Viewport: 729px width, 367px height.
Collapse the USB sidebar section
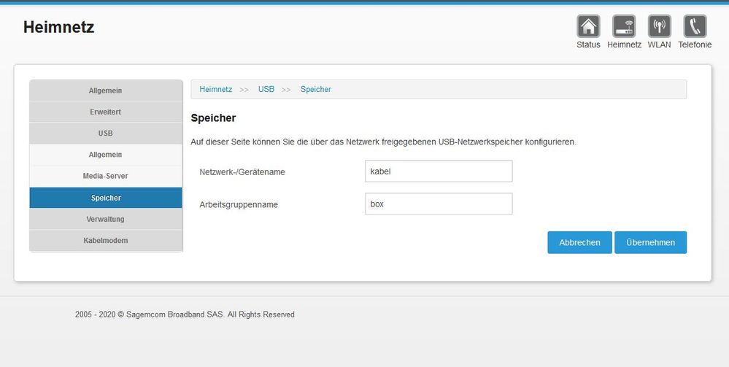[x=106, y=134]
